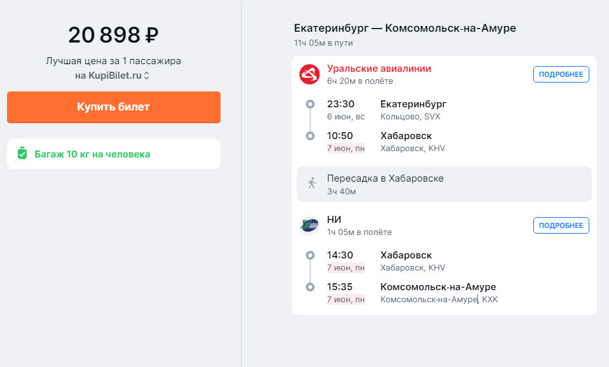Click the Комсомольск-на-Амуре, KXK airport label
The image size is (609, 367).
[x=439, y=299]
